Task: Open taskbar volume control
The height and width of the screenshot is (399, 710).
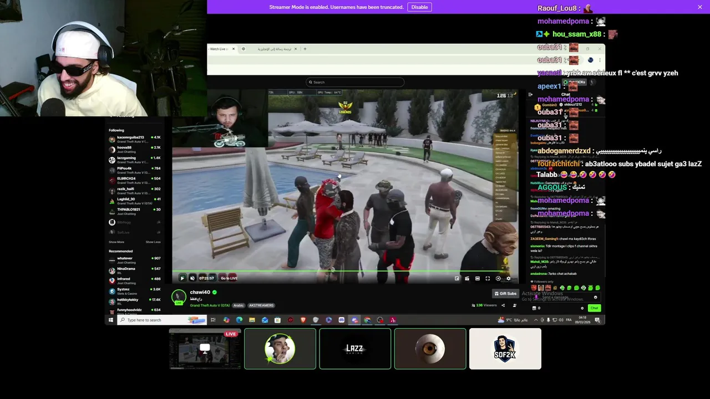Action: 560,320
